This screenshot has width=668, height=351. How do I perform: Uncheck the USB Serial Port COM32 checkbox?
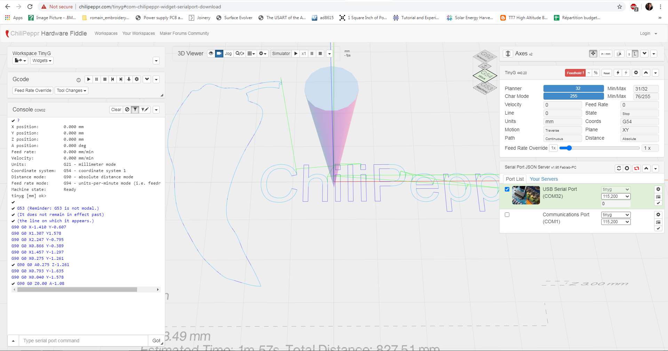pos(507,189)
